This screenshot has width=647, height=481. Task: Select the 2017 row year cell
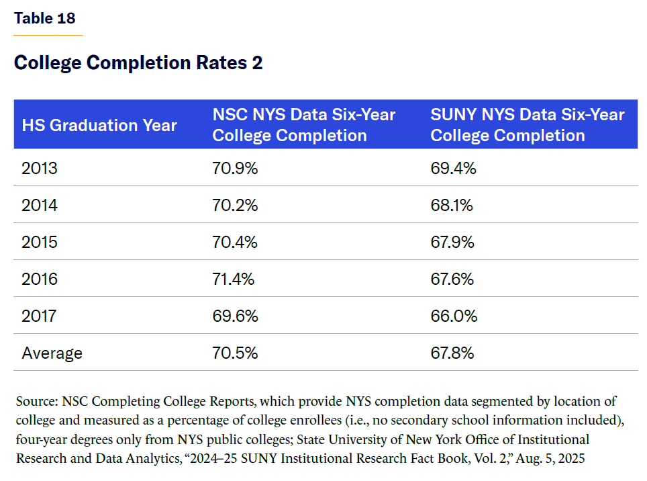(x=40, y=316)
